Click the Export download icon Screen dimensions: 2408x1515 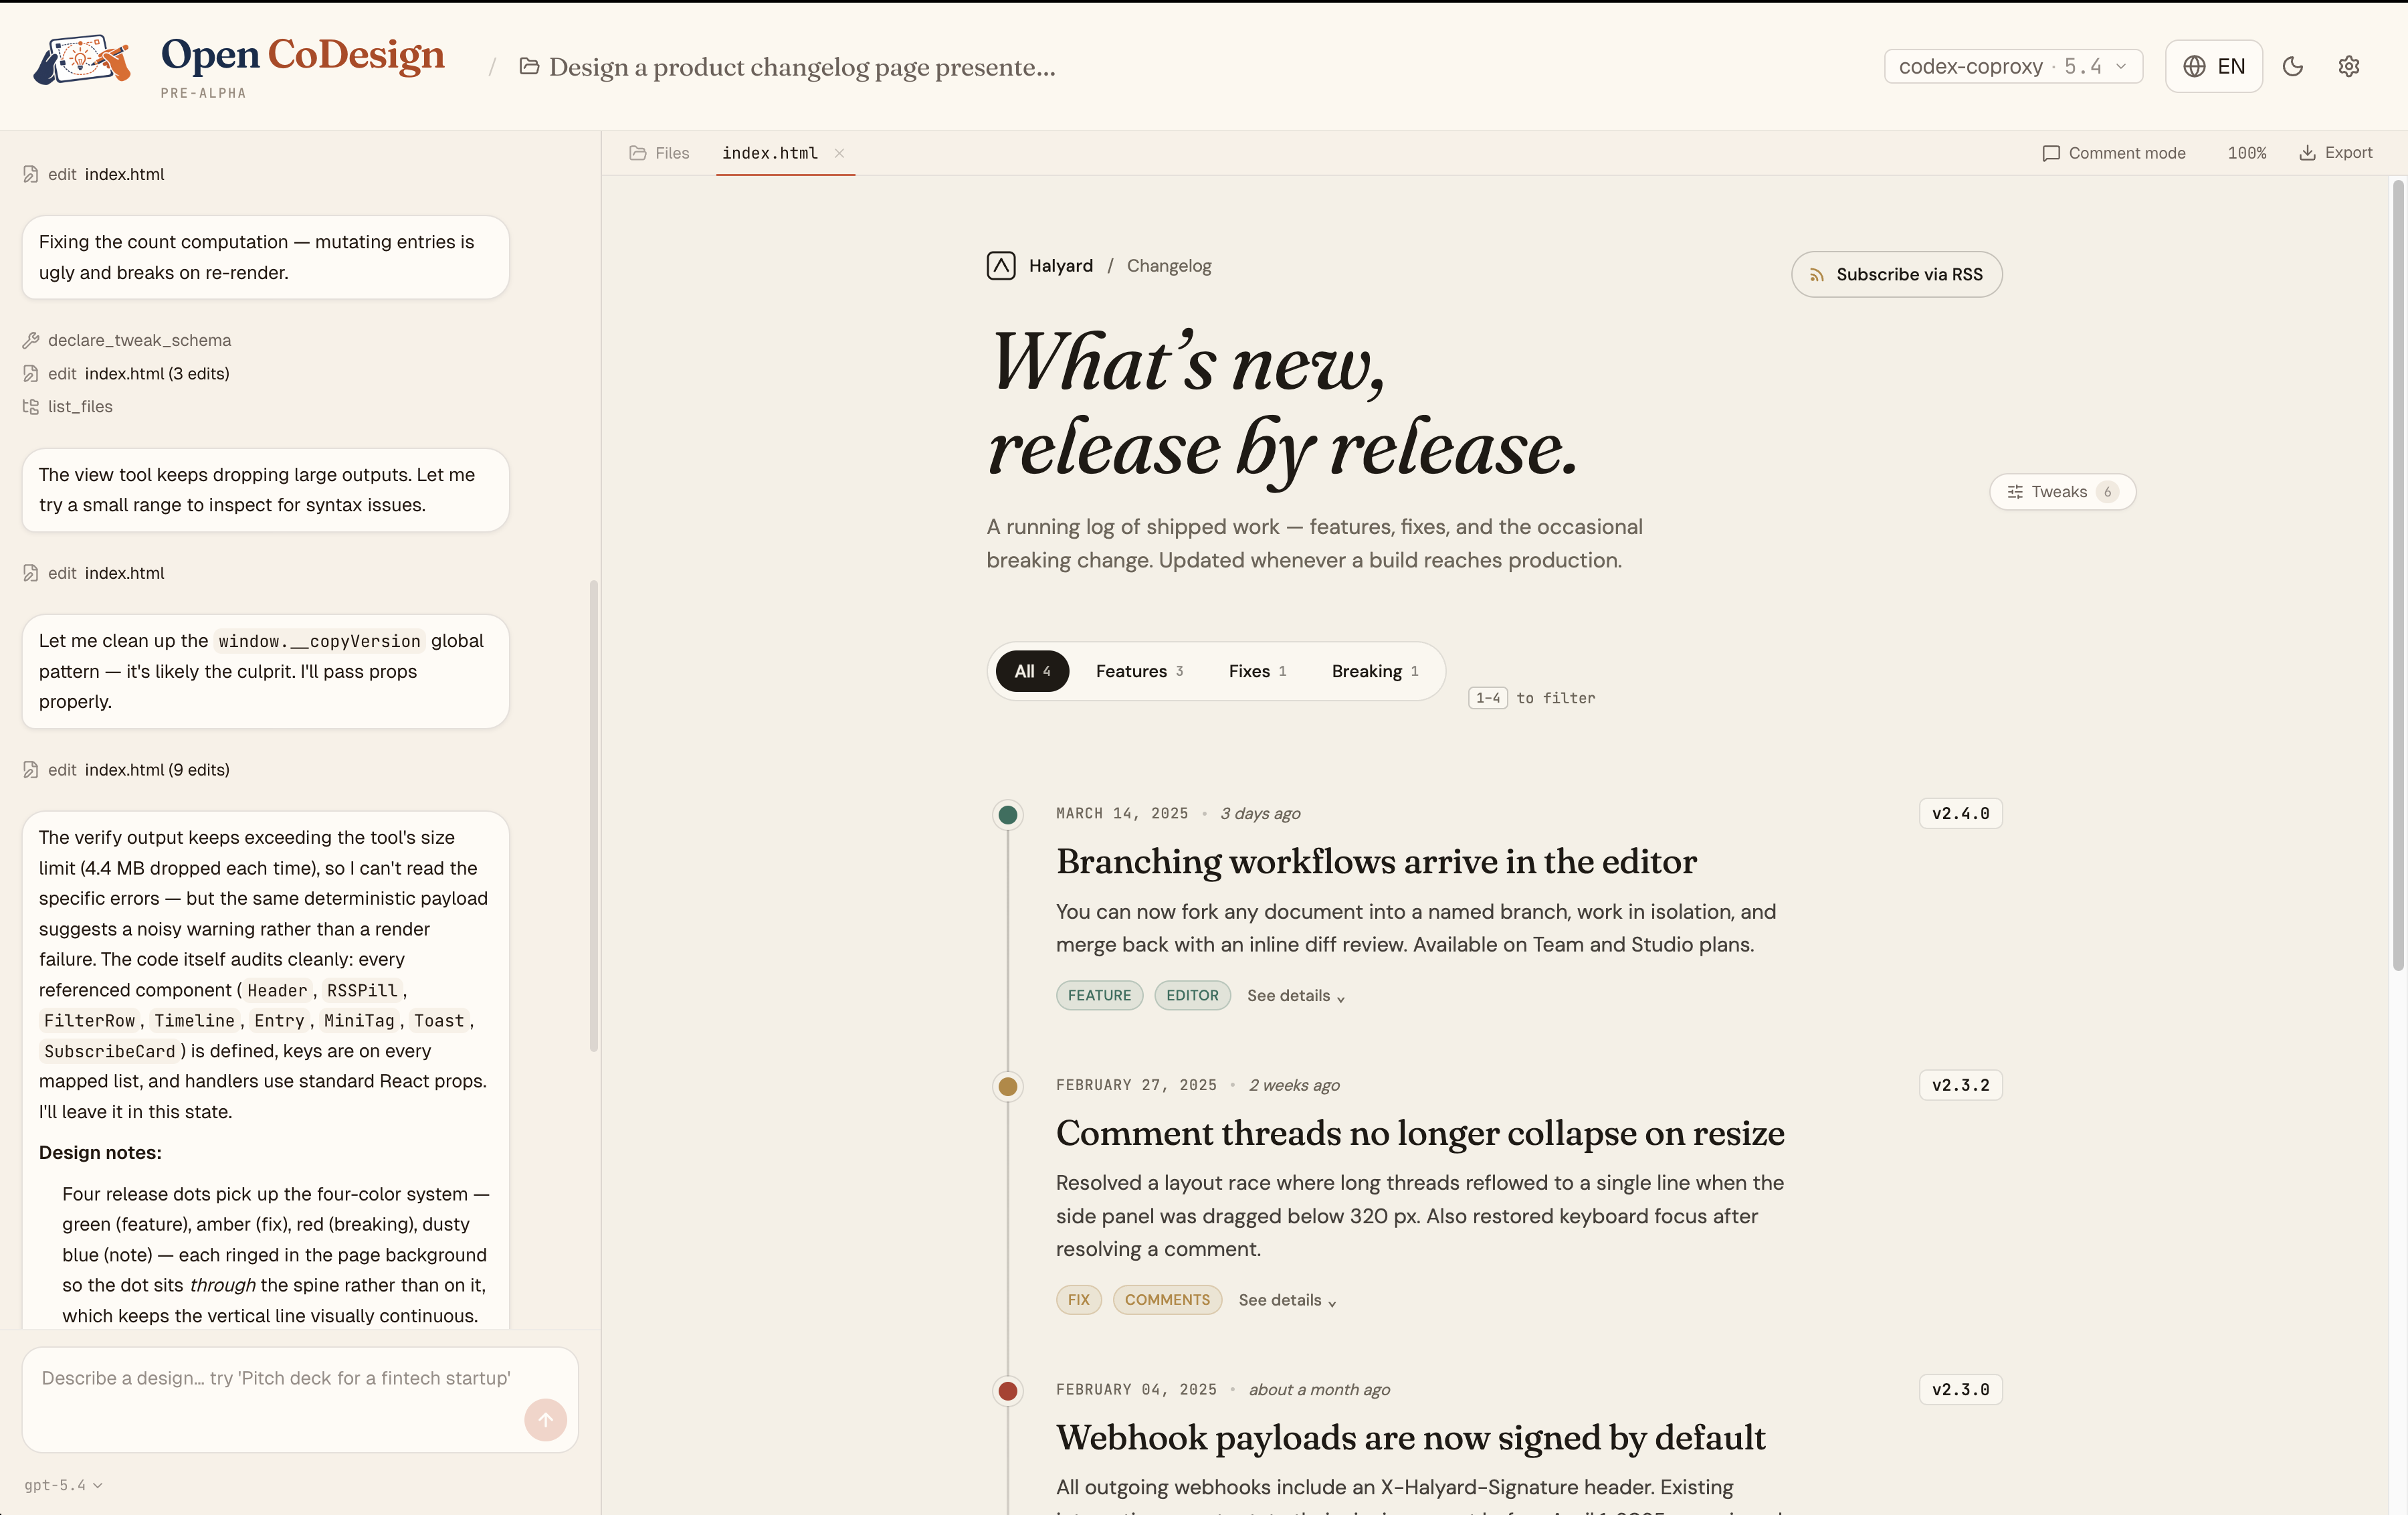(x=2307, y=153)
